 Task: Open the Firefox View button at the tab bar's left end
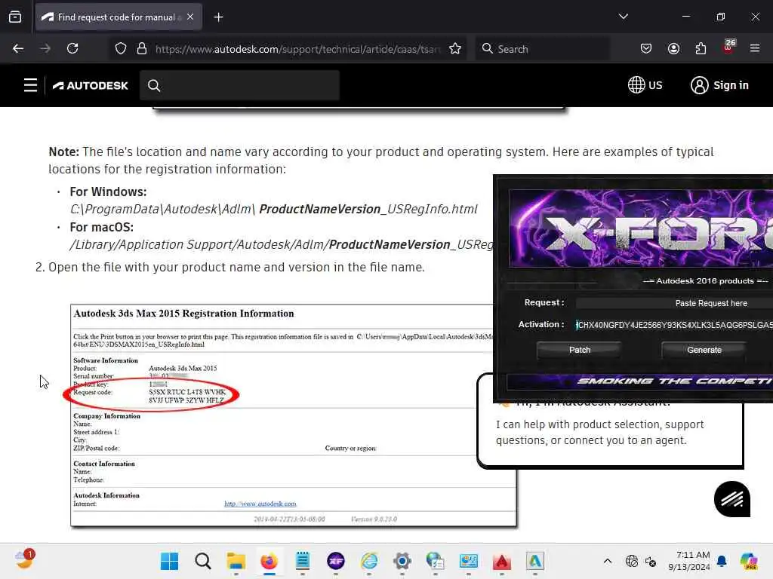(15, 17)
